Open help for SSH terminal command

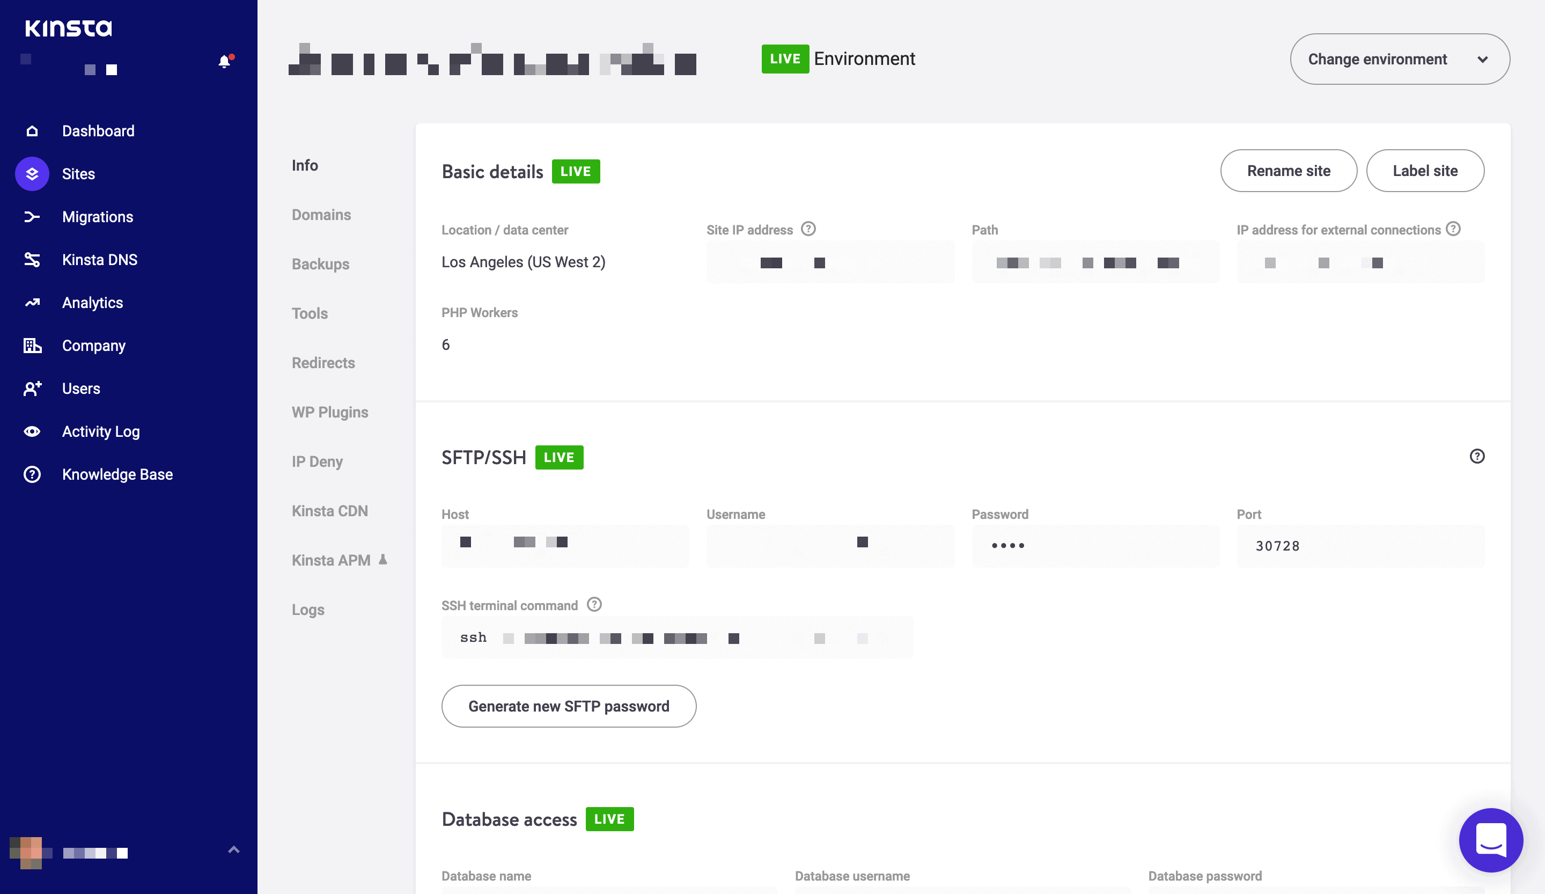[594, 605]
